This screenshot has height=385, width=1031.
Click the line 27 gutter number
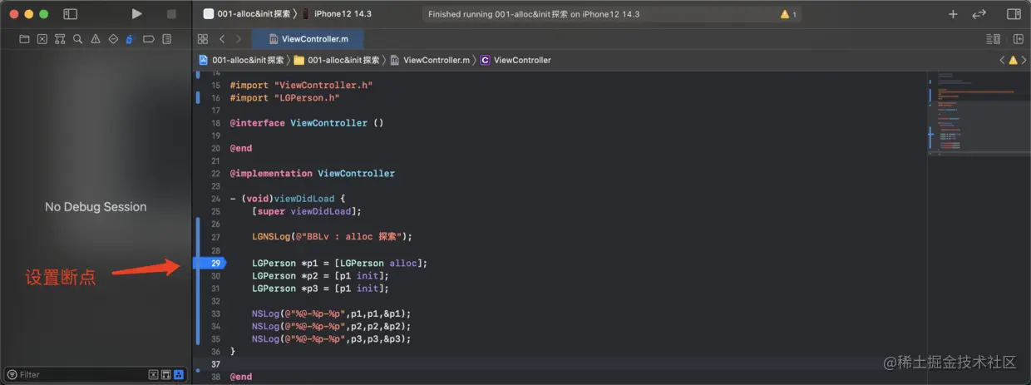pyautogui.click(x=215, y=237)
